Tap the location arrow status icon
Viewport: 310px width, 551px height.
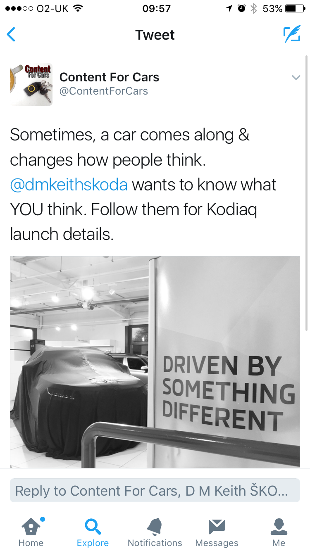click(229, 8)
